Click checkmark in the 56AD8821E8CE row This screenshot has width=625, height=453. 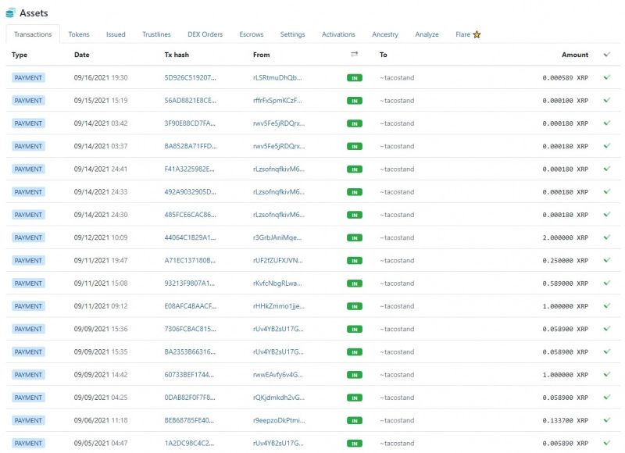pos(607,100)
